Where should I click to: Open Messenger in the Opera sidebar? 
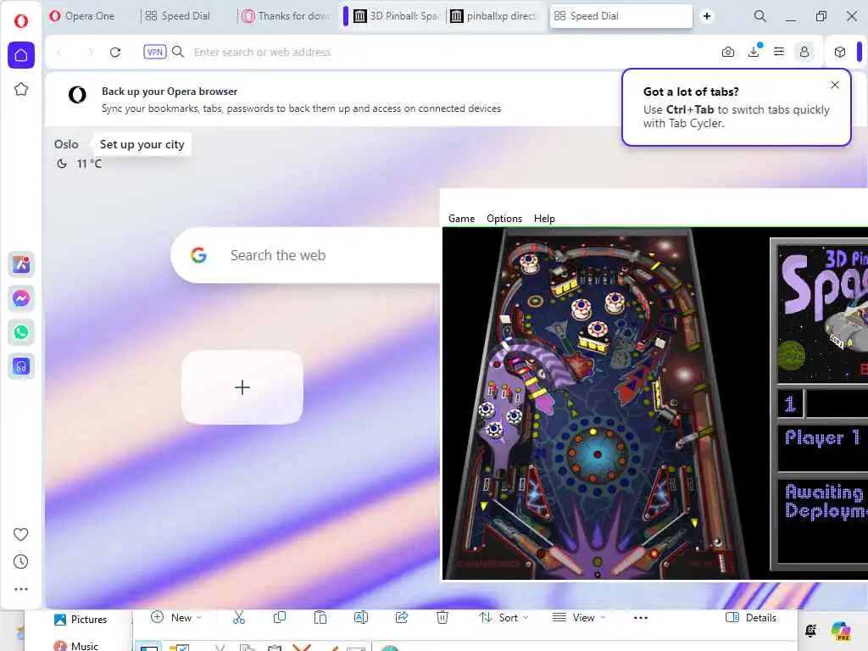click(x=21, y=299)
